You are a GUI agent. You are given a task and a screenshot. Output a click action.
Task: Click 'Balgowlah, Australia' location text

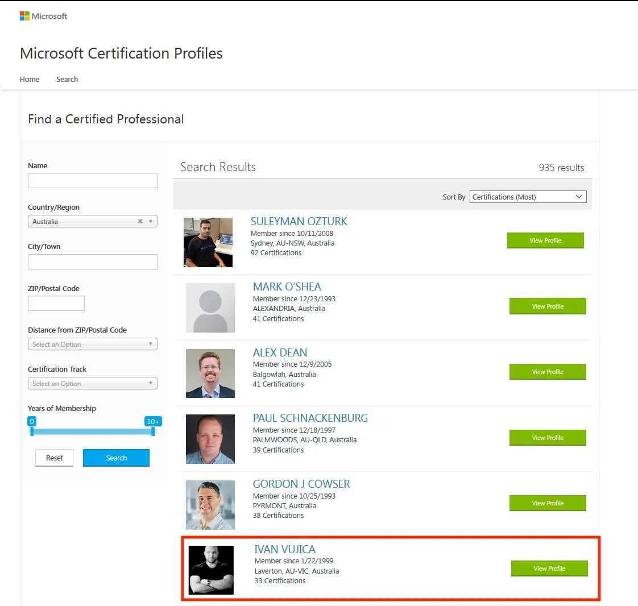[x=284, y=374]
